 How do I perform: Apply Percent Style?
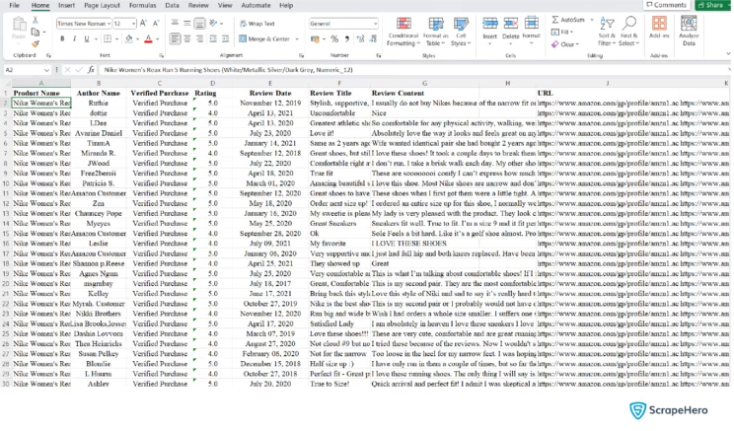coord(334,38)
